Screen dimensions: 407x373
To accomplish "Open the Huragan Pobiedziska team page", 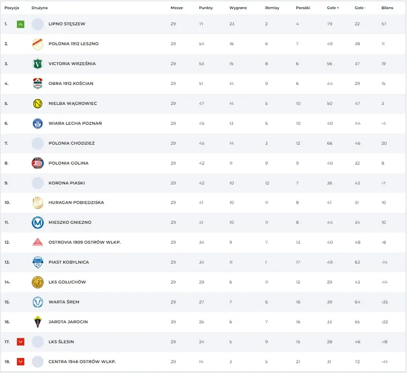I will [76, 203].
